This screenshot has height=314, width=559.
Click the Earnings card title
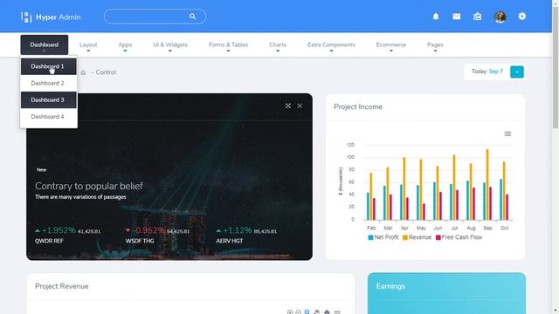390,286
